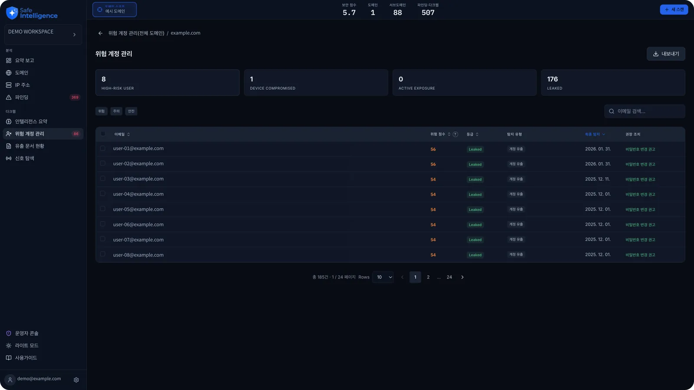Click the icon beside 인텔리전스 요약

[9, 122]
